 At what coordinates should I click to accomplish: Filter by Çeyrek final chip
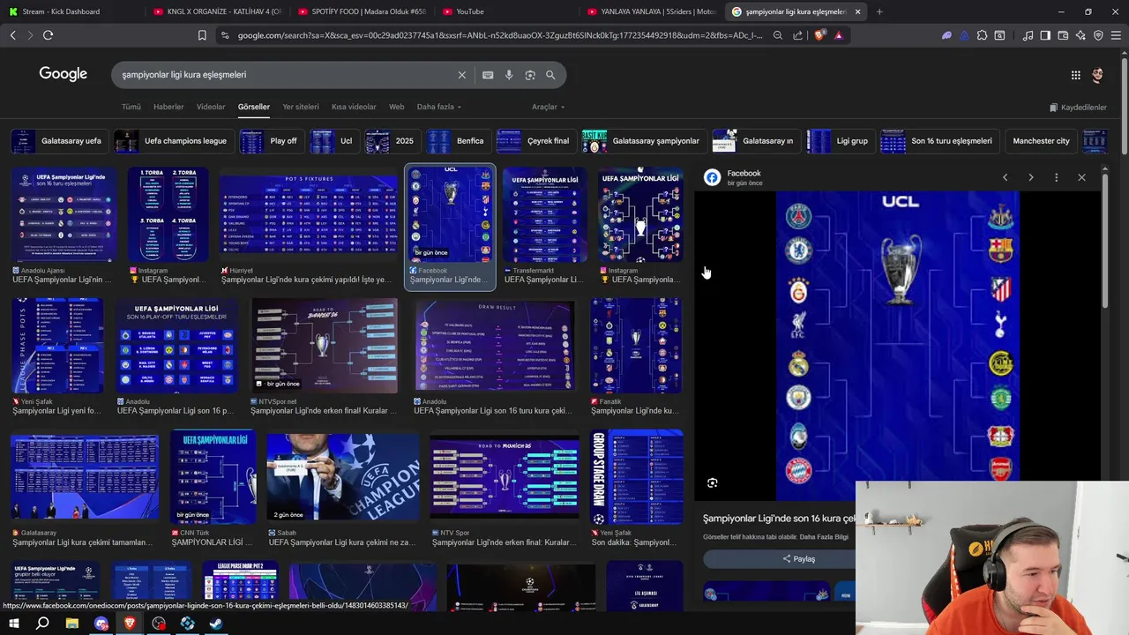pos(535,141)
